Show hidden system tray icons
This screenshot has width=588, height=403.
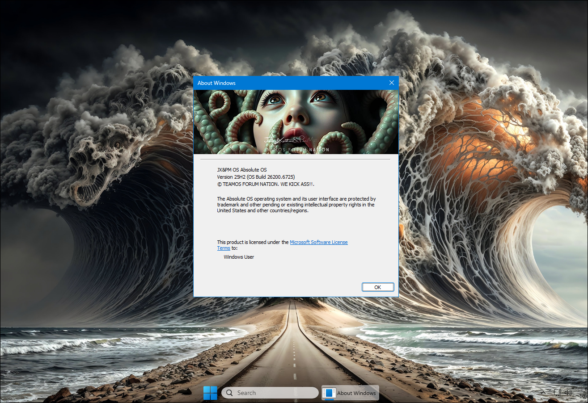tap(543, 393)
